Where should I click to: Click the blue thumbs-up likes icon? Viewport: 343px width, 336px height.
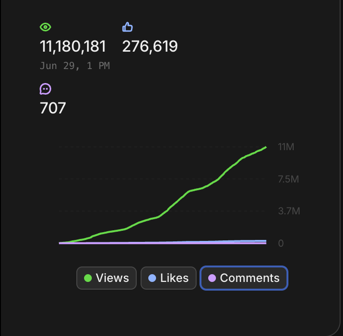click(128, 27)
